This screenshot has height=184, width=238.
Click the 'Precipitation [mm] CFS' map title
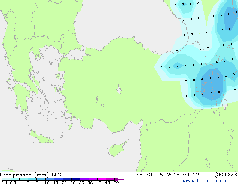[30, 175]
